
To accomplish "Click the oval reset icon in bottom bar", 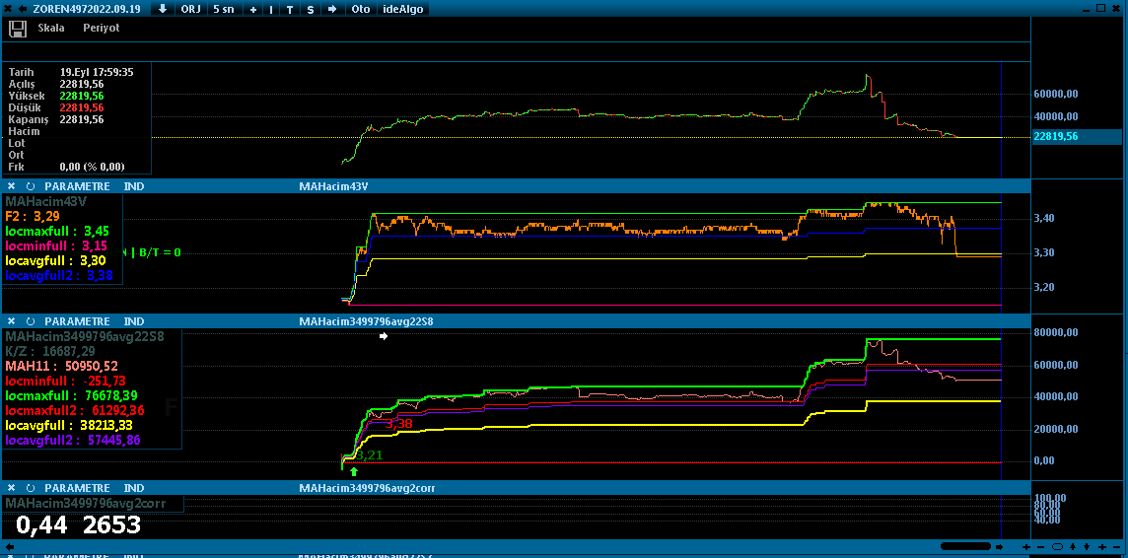I will [1057, 547].
